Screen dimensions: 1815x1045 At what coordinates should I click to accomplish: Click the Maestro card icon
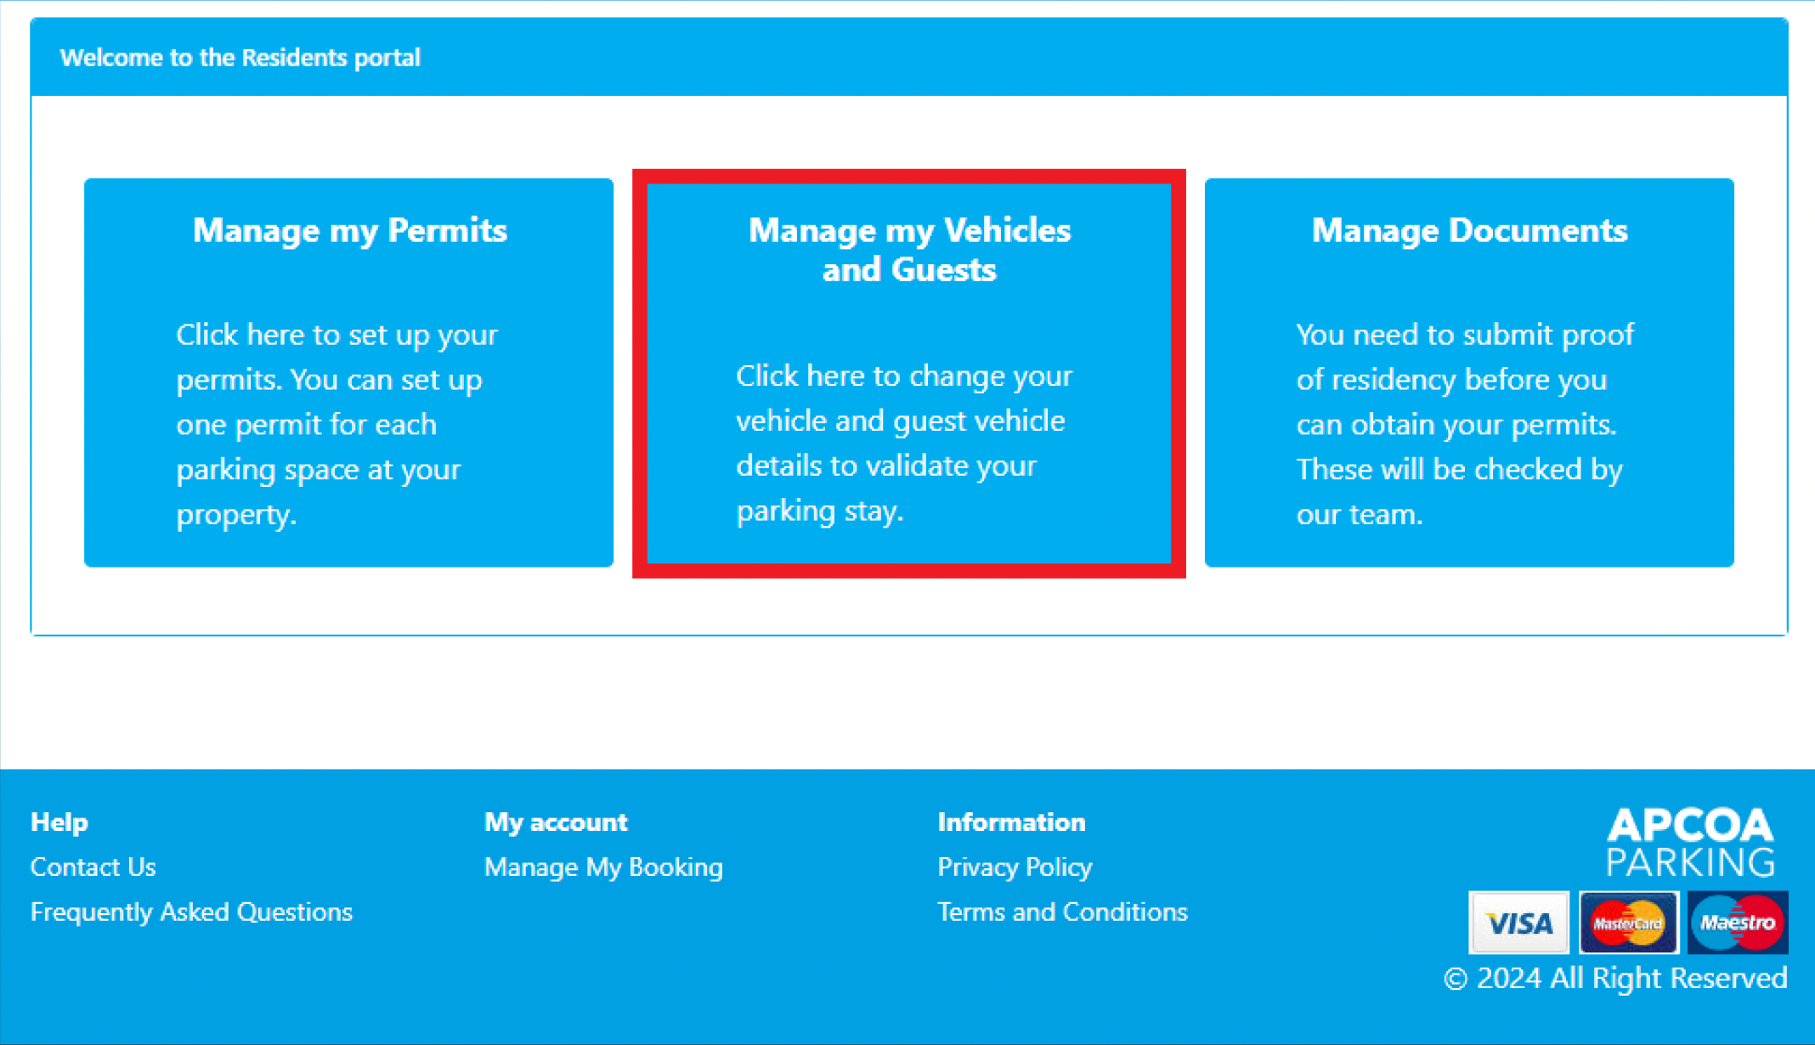(x=1738, y=923)
